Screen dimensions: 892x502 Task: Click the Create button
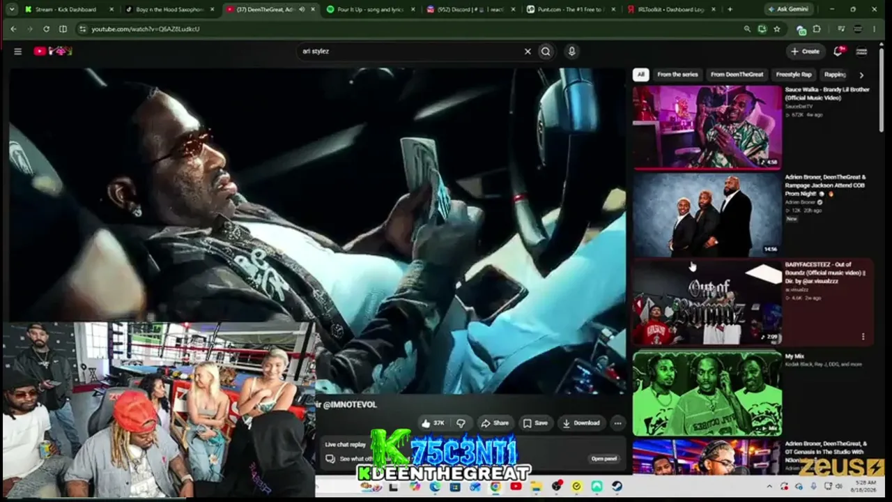tap(805, 51)
